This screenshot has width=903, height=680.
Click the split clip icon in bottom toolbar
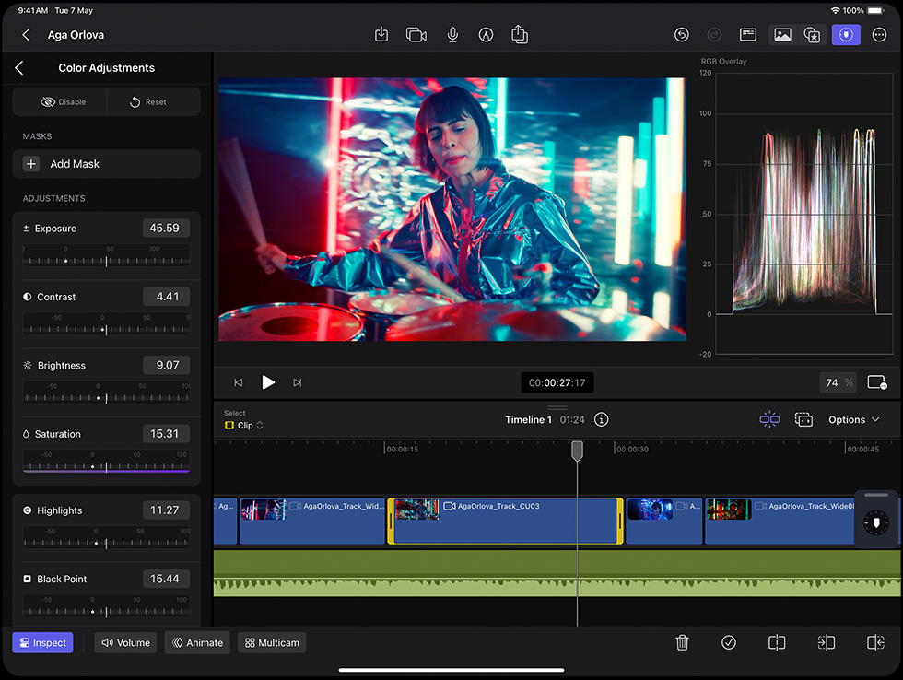pos(776,642)
